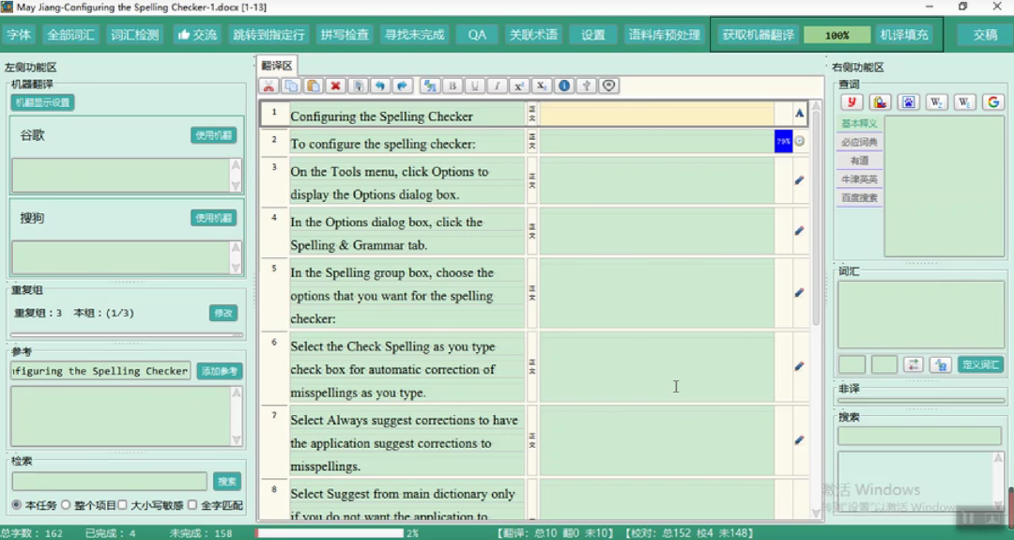The image size is (1014, 540).
Task: Toggle Italic formatting
Action: [497, 86]
